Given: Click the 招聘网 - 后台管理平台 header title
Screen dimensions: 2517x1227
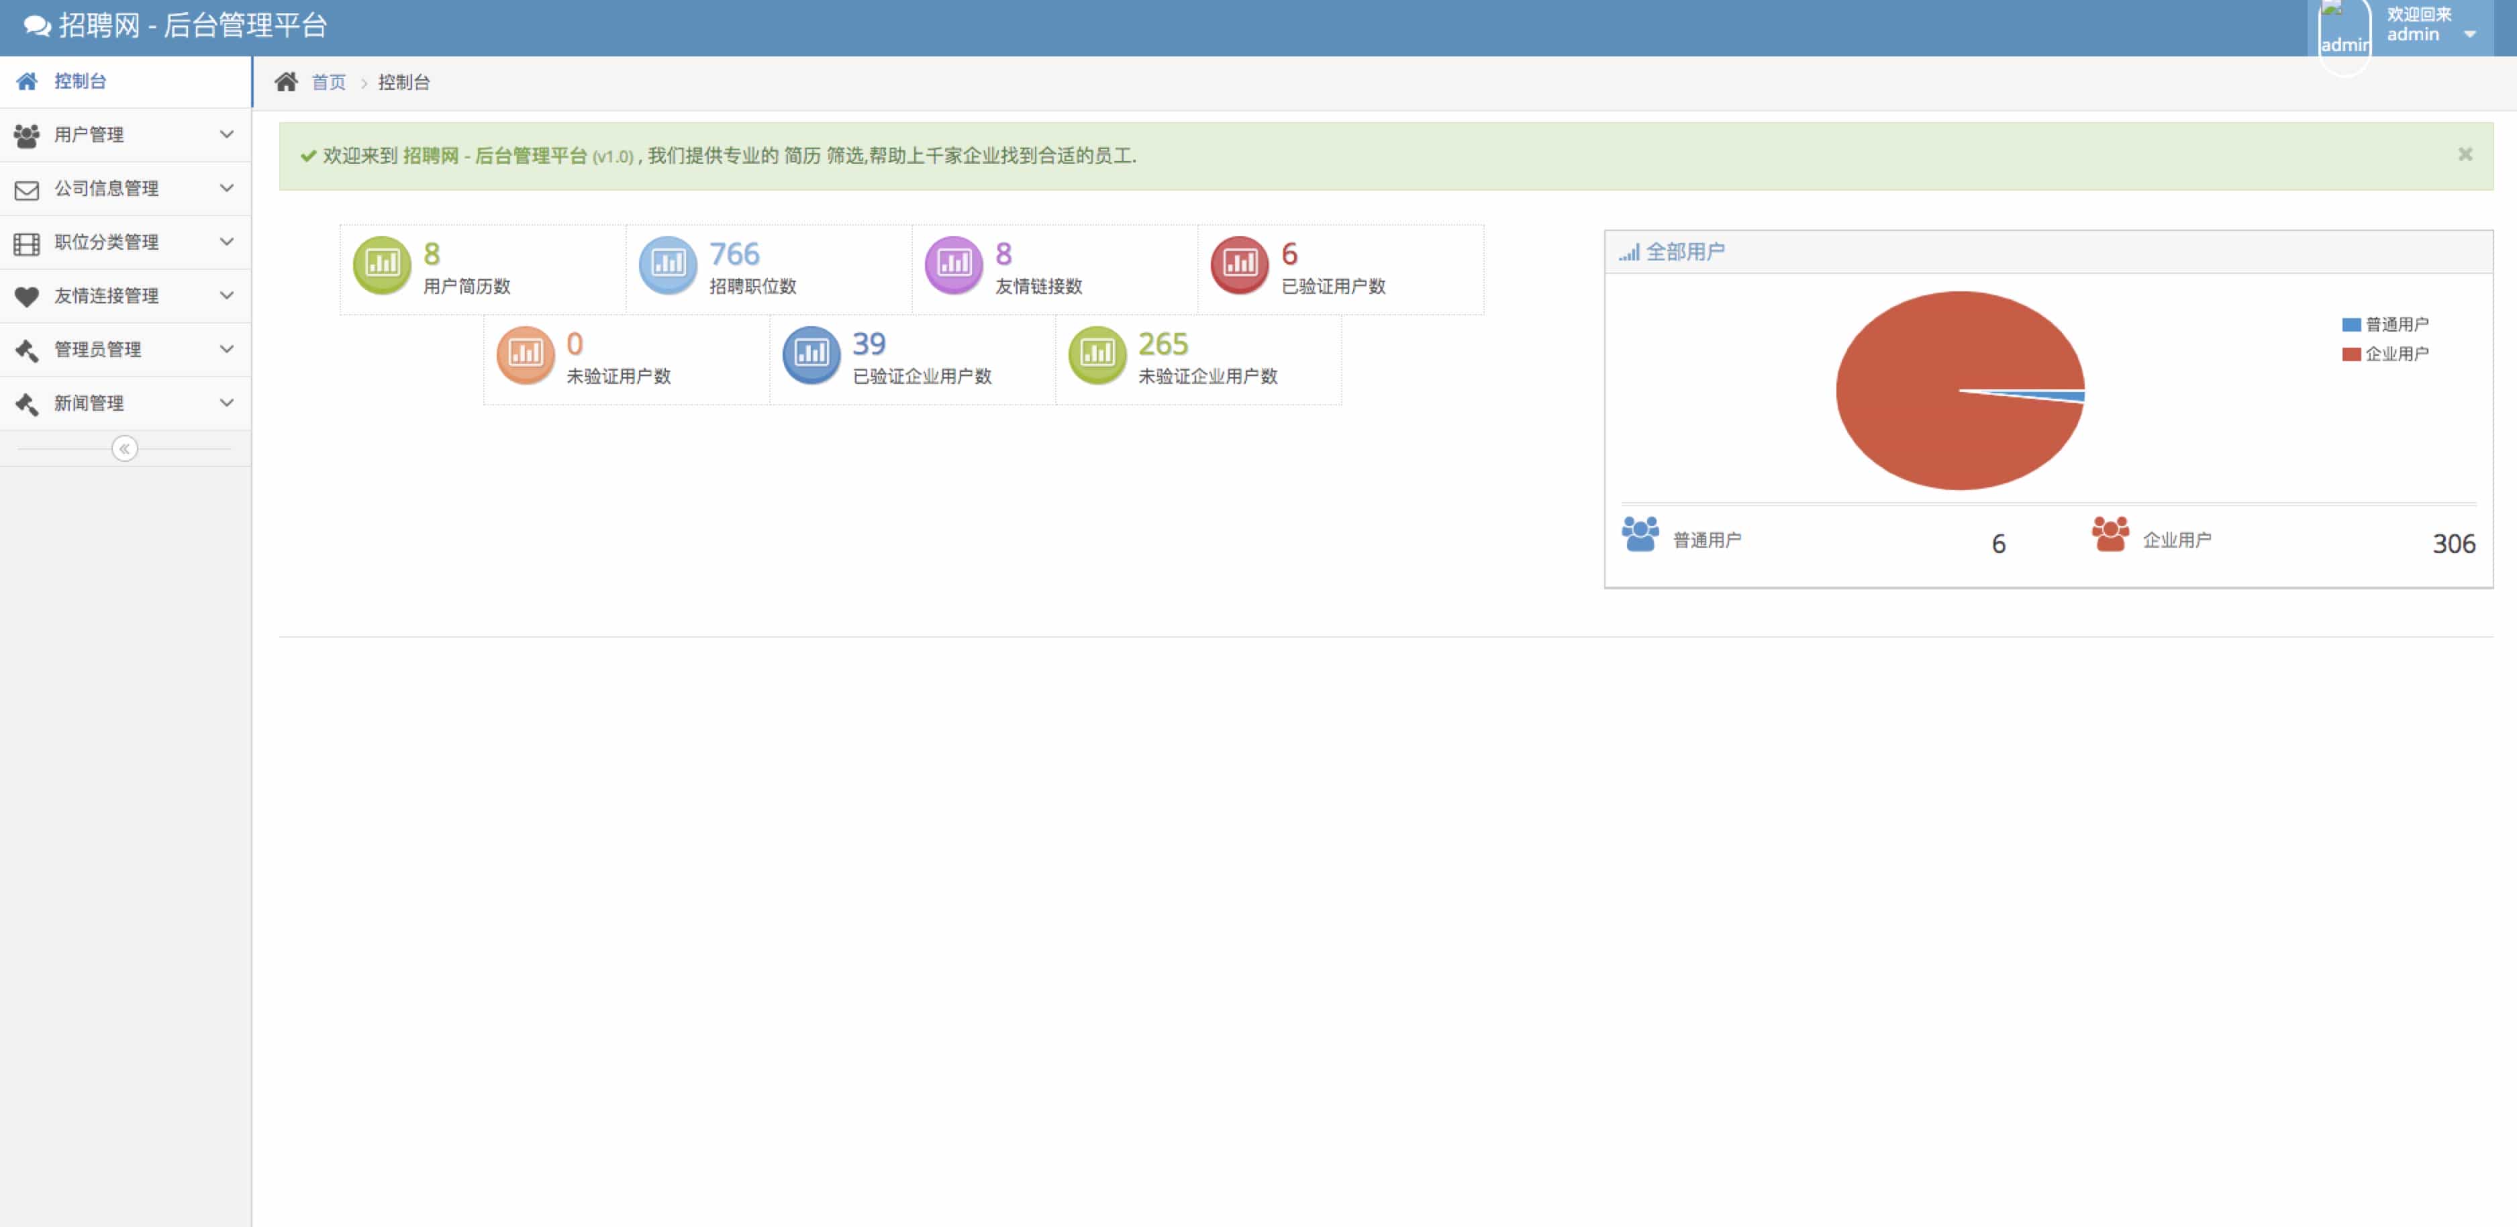Looking at the screenshot, I should [193, 26].
